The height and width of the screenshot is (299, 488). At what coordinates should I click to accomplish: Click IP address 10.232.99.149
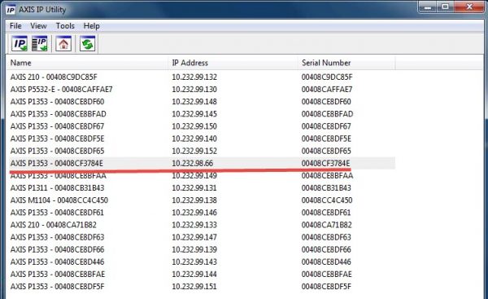point(194,175)
